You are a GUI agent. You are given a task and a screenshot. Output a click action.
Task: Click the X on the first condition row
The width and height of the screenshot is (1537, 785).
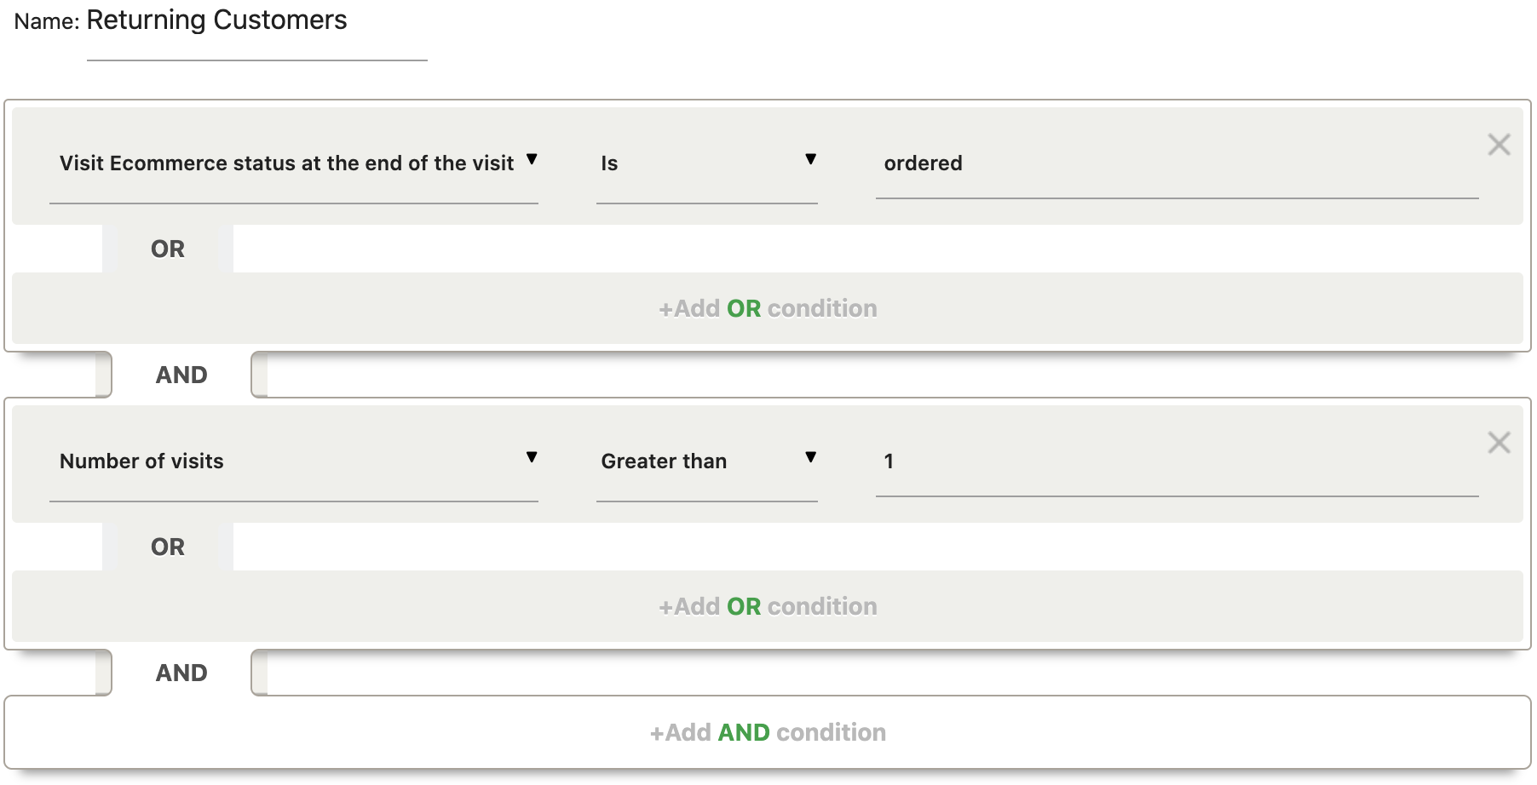tap(1500, 146)
